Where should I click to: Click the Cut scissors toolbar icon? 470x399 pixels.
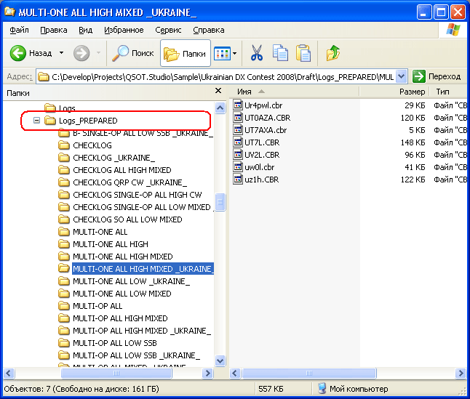point(256,53)
